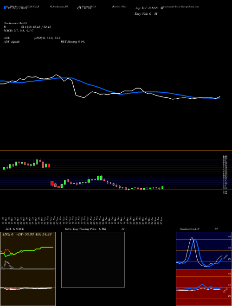The width and height of the screenshot is (232, 306).
Task: Click the 'Stochastics & R' panel title
Action: coord(190,229)
